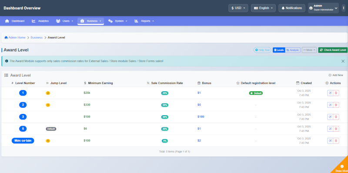
Task: Switch to the Levels view tab
Action: click(279, 50)
